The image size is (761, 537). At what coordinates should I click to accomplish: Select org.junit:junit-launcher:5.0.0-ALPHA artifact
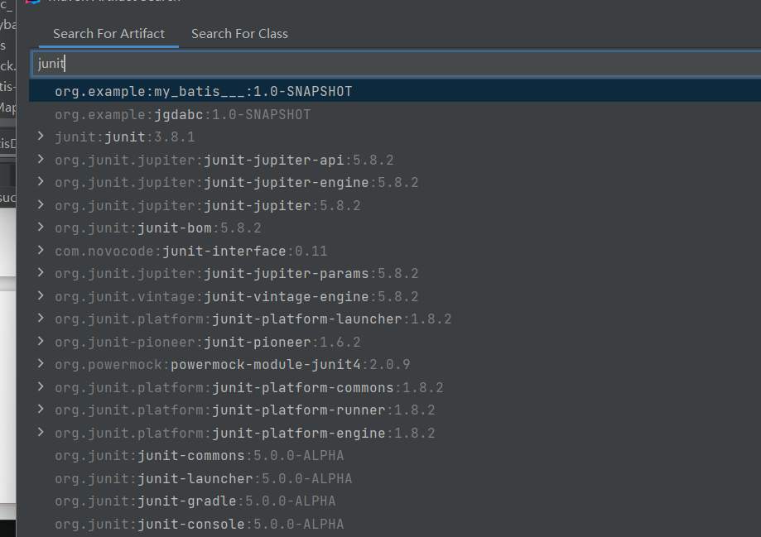tap(204, 479)
